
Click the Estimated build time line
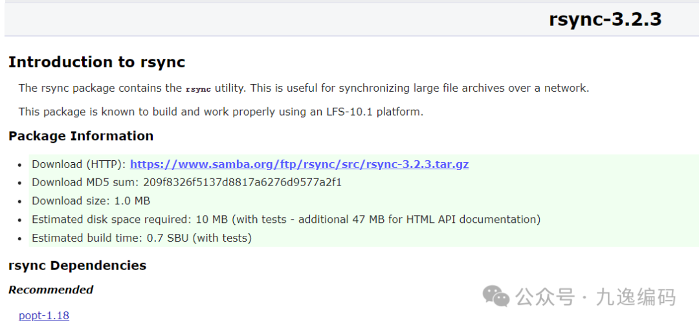coord(141,238)
